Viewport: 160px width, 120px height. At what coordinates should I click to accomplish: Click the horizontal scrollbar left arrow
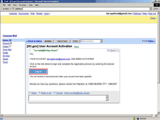pyautogui.click(x=1, y=115)
